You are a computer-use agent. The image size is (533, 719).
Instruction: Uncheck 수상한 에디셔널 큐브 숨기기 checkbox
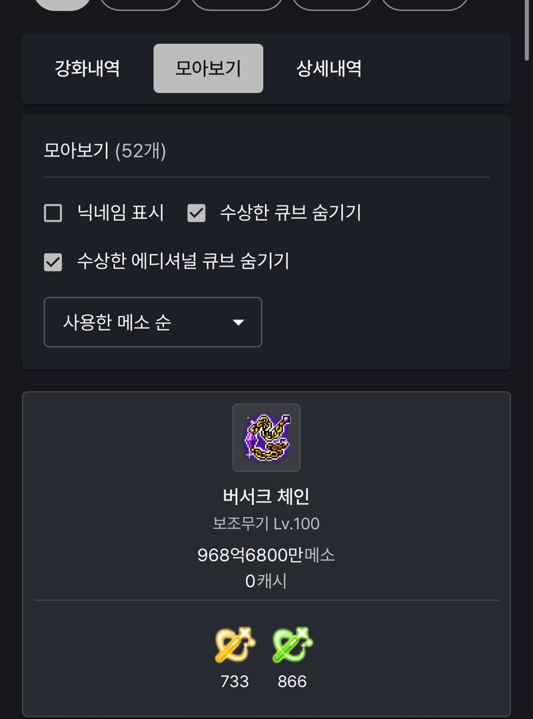click(53, 262)
